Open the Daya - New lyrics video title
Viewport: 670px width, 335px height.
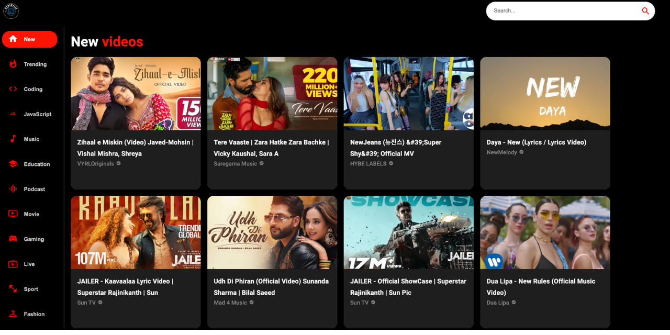click(536, 142)
